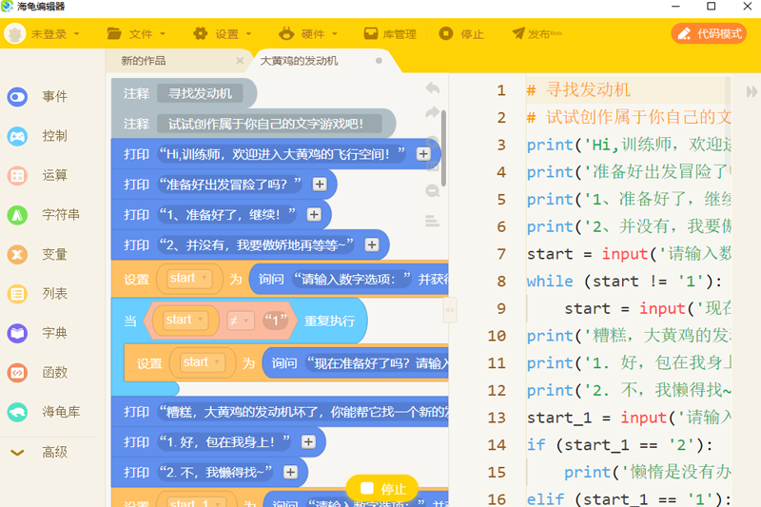This screenshot has height=507, width=761.
Task: Open start variable dropdown in 当 condition
Action: click(185, 321)
